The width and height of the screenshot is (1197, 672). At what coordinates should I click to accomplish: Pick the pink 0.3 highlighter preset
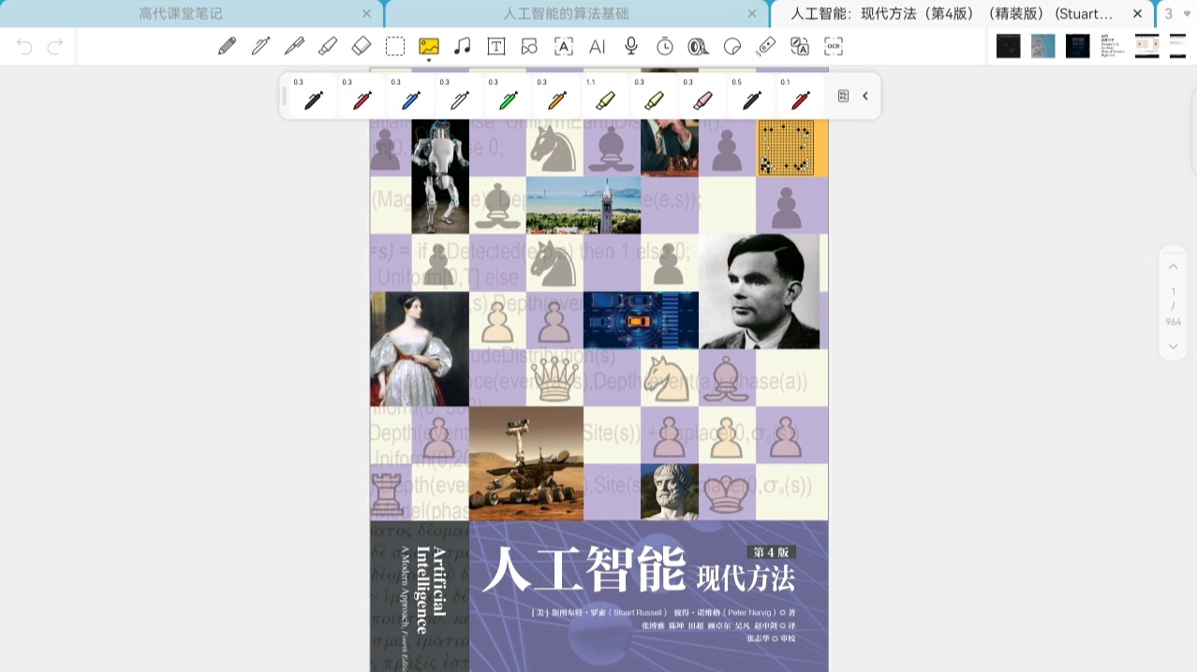[x=702, y=96]
